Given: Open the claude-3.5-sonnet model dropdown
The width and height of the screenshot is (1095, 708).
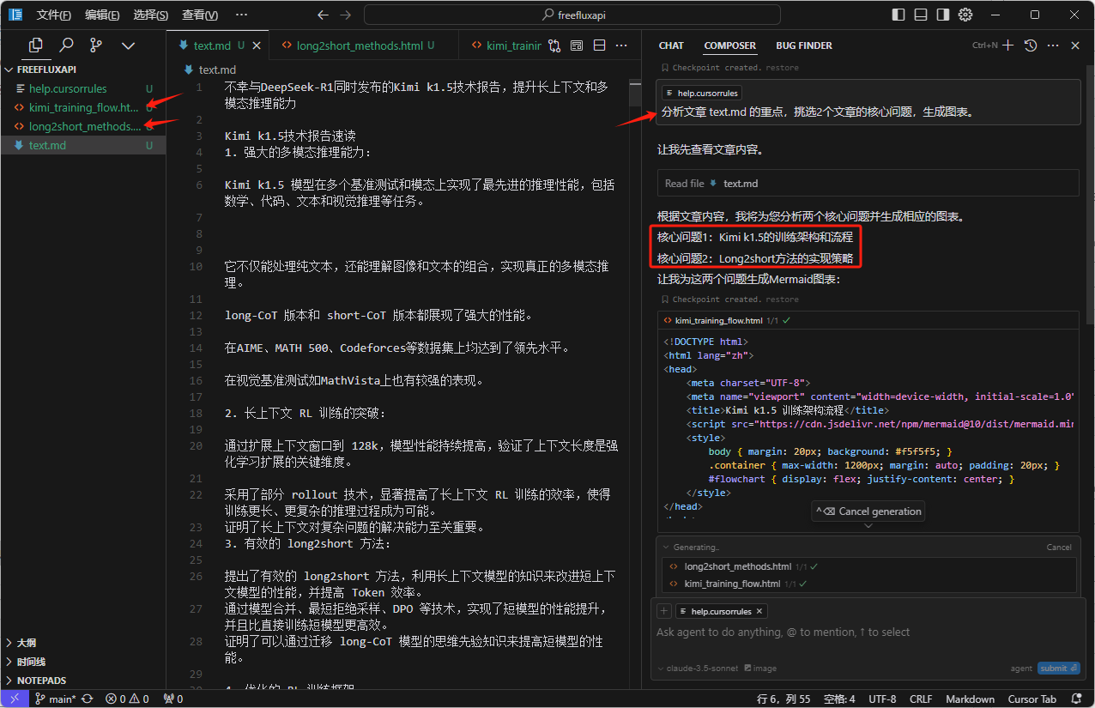Looking at the screenshot, I should [697, 668].
